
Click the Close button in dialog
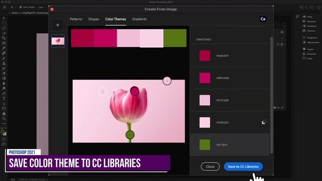(210, 166)
